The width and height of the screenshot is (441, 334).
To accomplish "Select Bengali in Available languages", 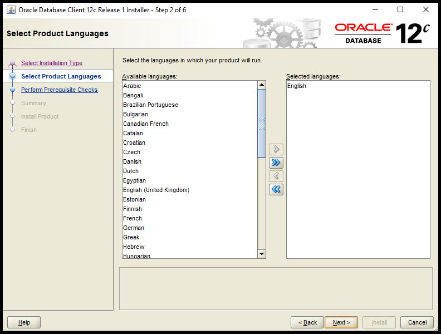I will click(190, 95).
